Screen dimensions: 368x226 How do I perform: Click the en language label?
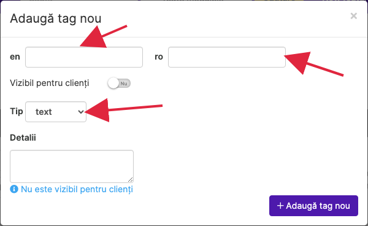15,57
